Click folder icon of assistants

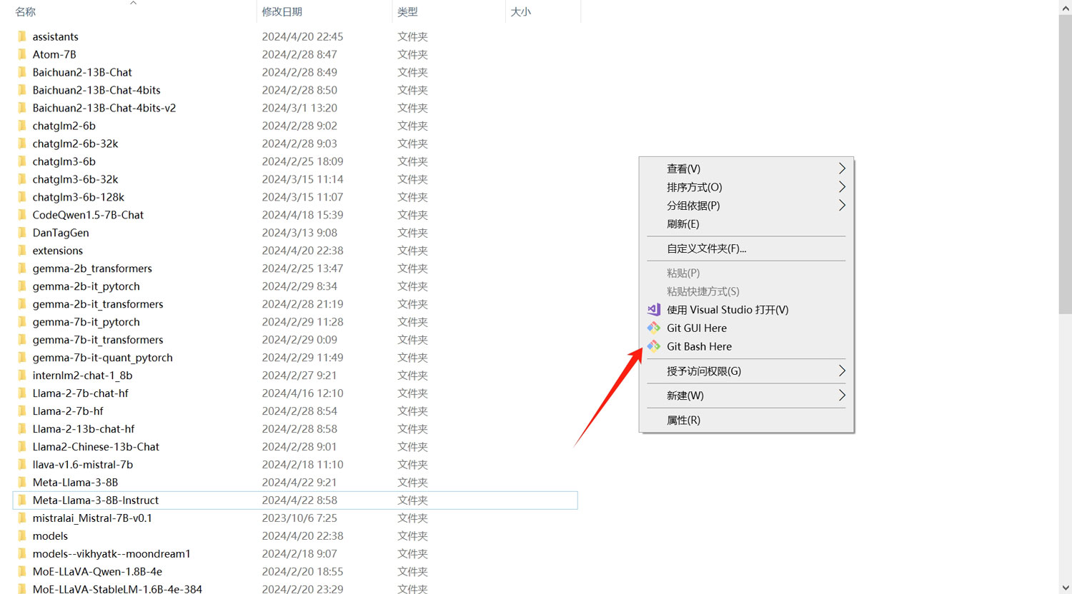[22, 36]
